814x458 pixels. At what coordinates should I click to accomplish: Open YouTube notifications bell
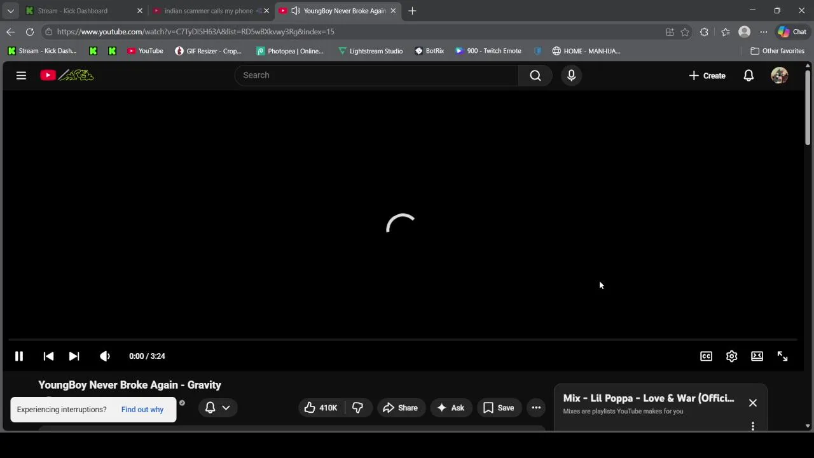pyautogui.click(x=748, y=76)
